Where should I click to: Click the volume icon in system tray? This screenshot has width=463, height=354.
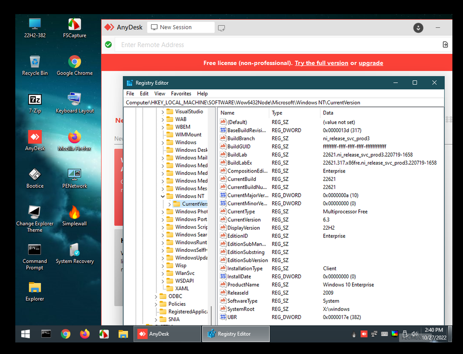click(415, 334)
